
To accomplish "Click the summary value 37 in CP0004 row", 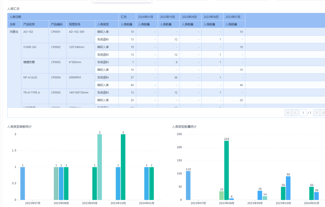I will [x=127, y=77].
